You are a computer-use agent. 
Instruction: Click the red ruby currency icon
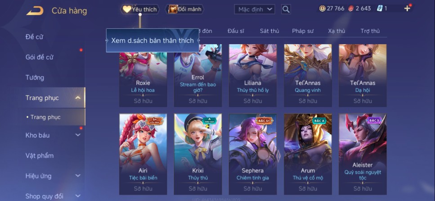(x=351, y=9)
